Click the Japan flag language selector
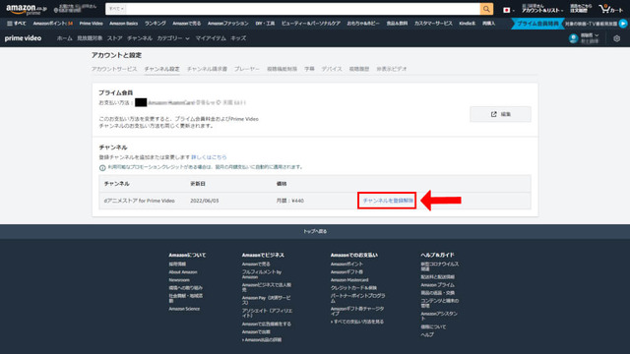 tap(508, 10)
